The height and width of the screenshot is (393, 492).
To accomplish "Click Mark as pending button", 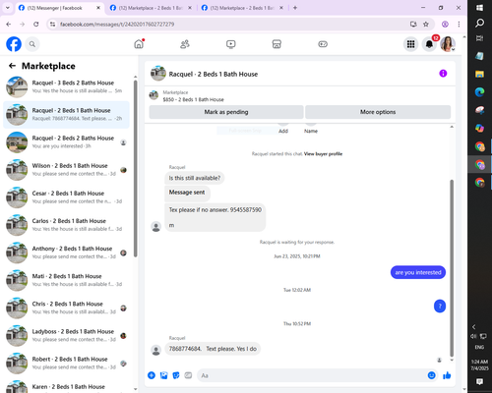I will click(x=226, y=112).
